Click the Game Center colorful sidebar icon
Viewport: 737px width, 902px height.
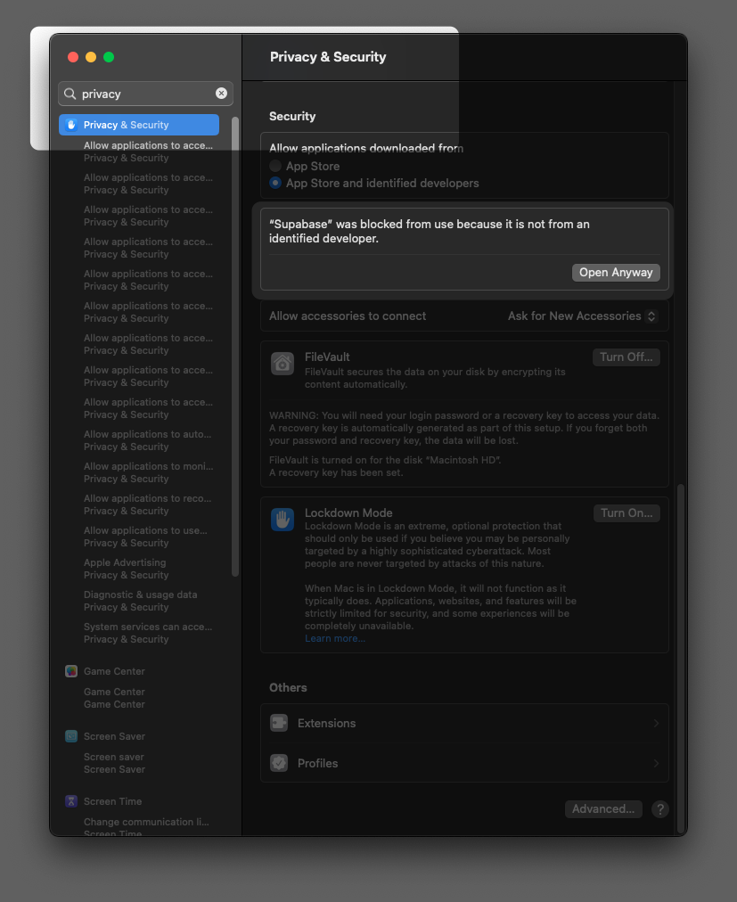pyautogui.click(x=71, y=671)
